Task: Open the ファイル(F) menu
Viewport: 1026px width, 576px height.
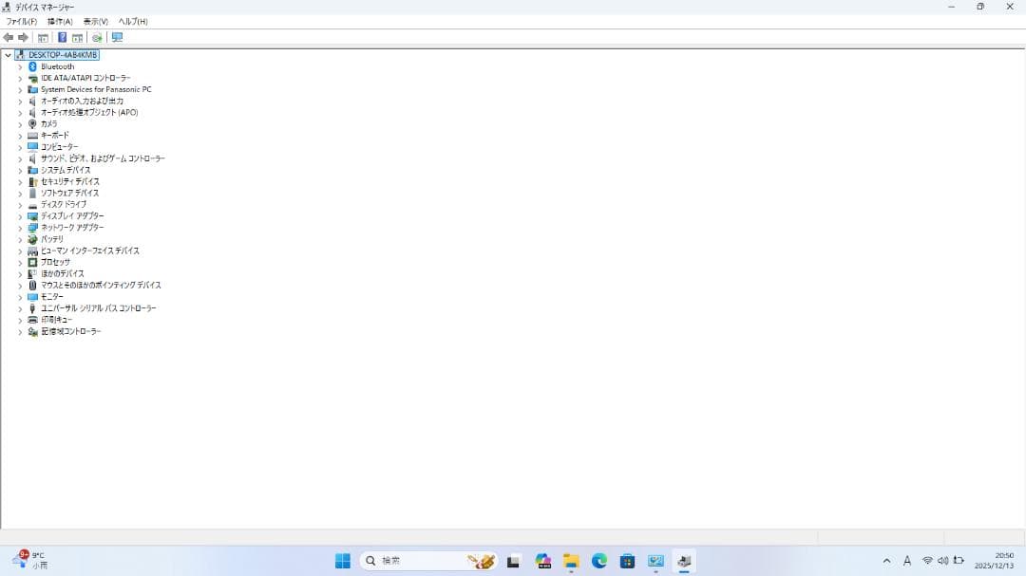Action: click(22, 21)
